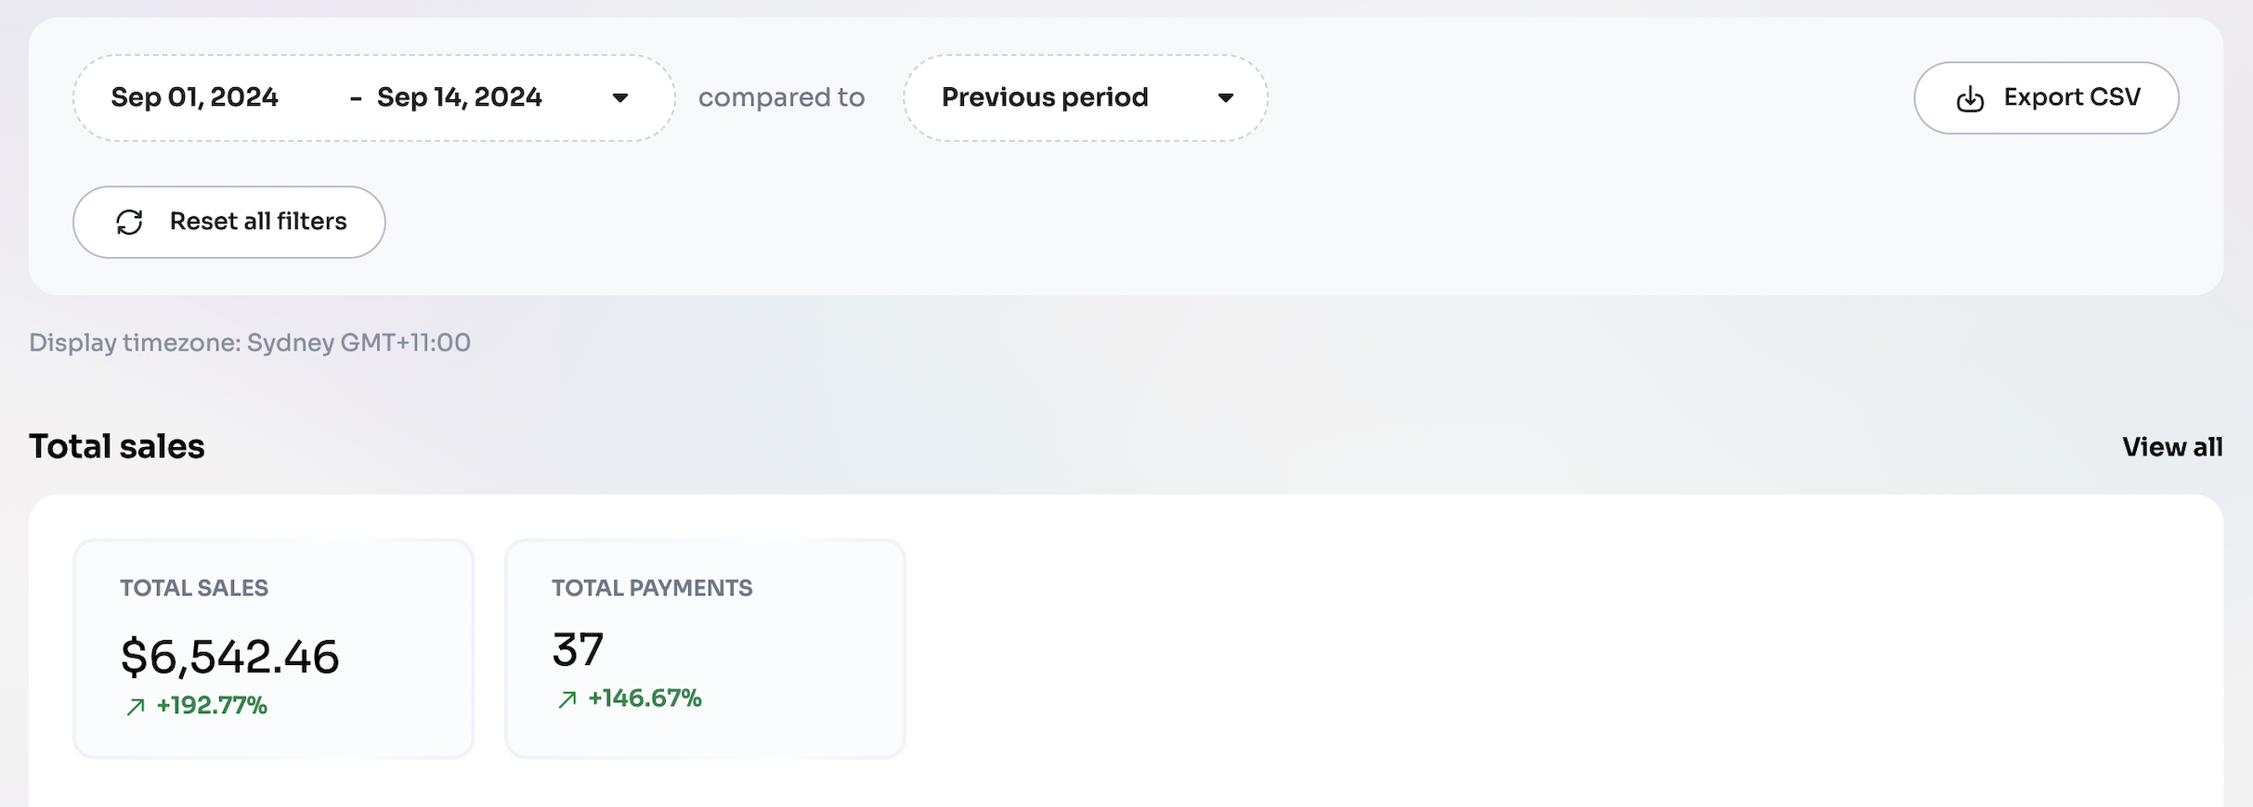Select the Sep 14, 2024 end date

[x=459, y=97]
